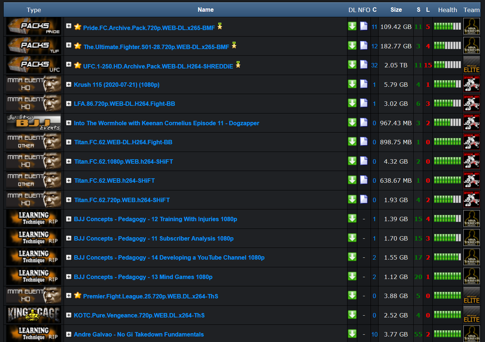This screenshot has width=485, height=342.
Task: Click PACKS UFC category icon
Action: click(34, 65)
